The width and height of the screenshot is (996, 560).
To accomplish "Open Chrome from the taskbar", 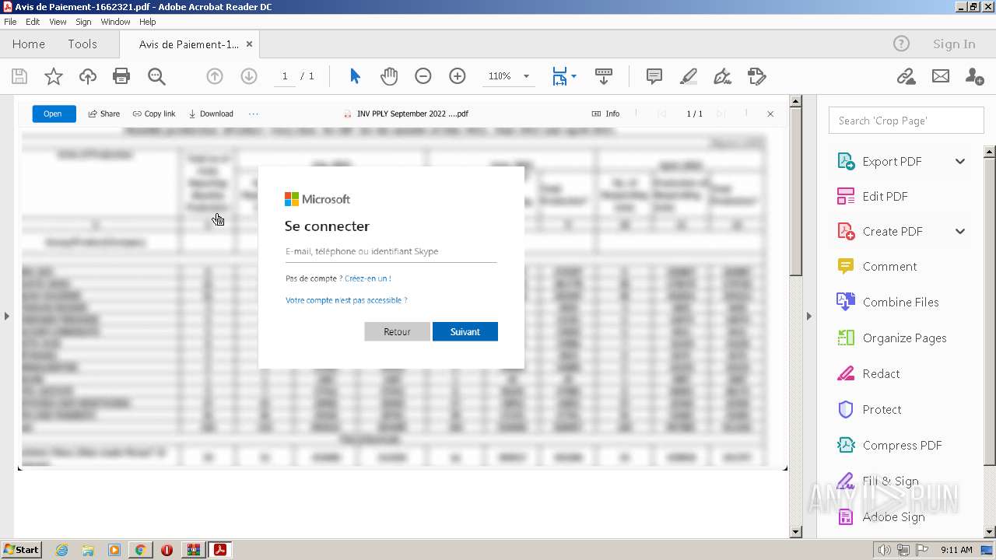I will [x=140, y=550].
